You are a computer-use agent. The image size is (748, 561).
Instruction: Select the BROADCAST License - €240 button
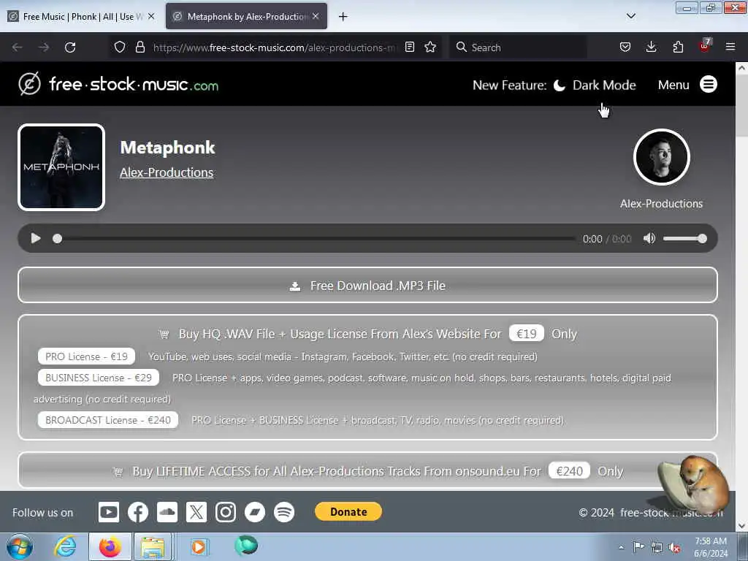pos(108,420)
